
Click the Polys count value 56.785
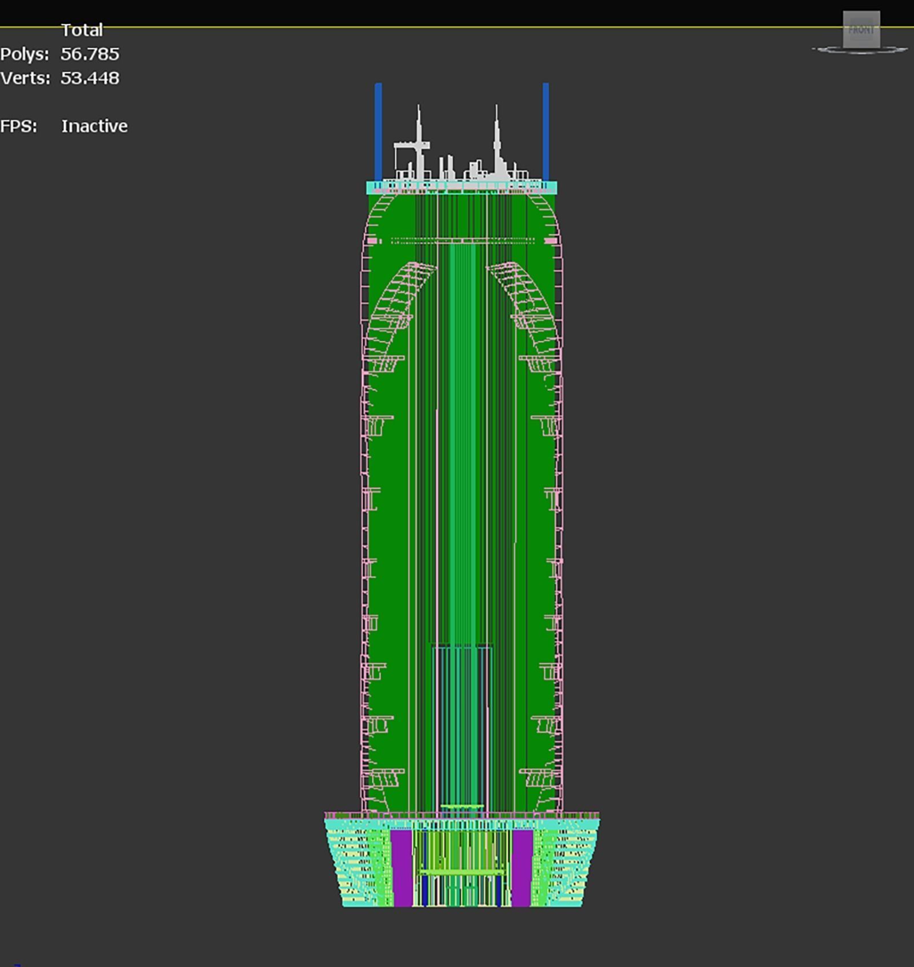point(90,54)
